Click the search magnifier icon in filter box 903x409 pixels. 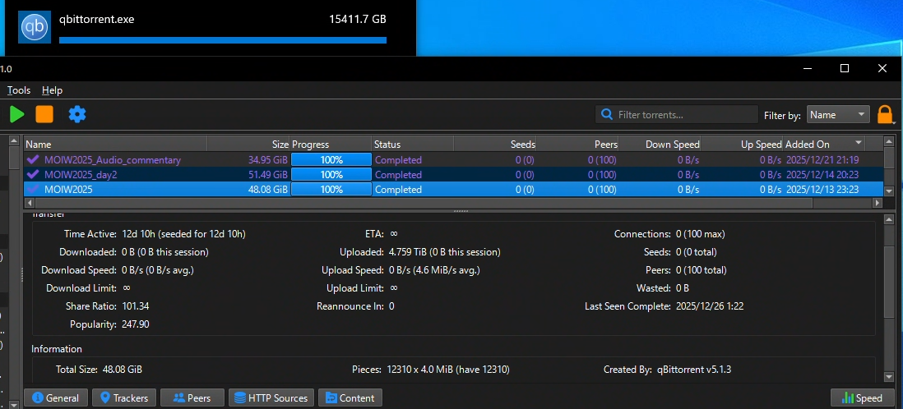pos(606,114)
